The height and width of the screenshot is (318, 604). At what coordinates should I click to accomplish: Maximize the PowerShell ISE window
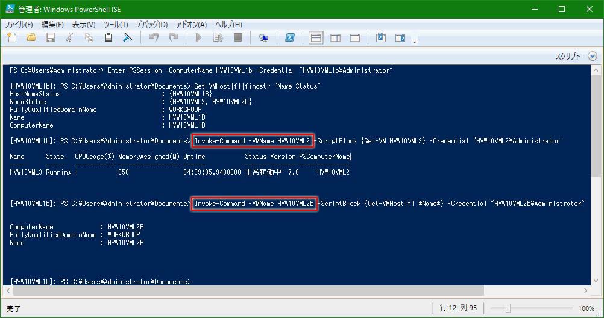point(562,9)
